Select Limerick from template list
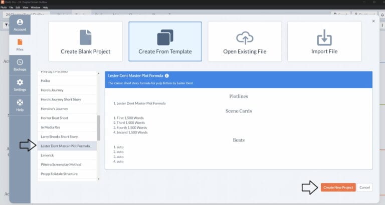The image size is (385, 205). [47, 155]
